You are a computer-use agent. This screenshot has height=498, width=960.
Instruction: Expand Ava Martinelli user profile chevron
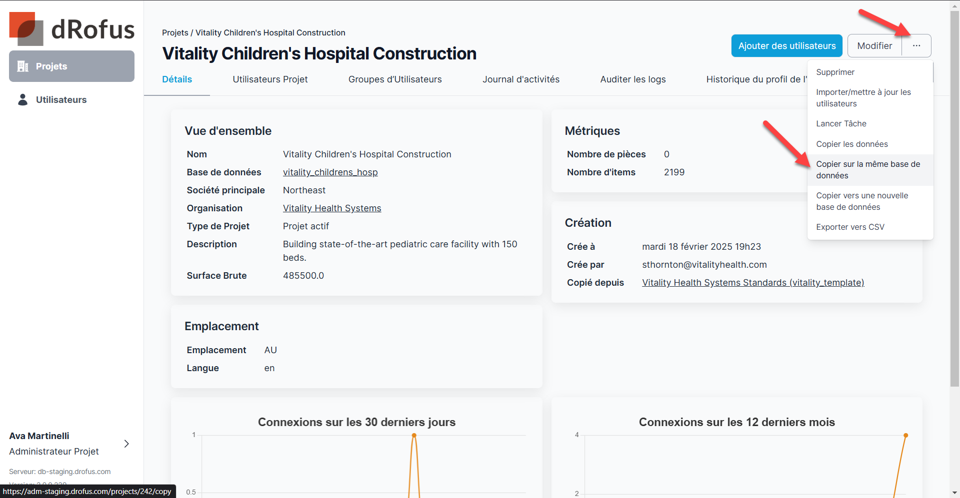pos(126,444)
